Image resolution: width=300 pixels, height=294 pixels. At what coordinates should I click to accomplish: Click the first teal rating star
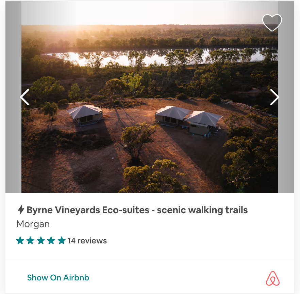[x=20, y=240]
